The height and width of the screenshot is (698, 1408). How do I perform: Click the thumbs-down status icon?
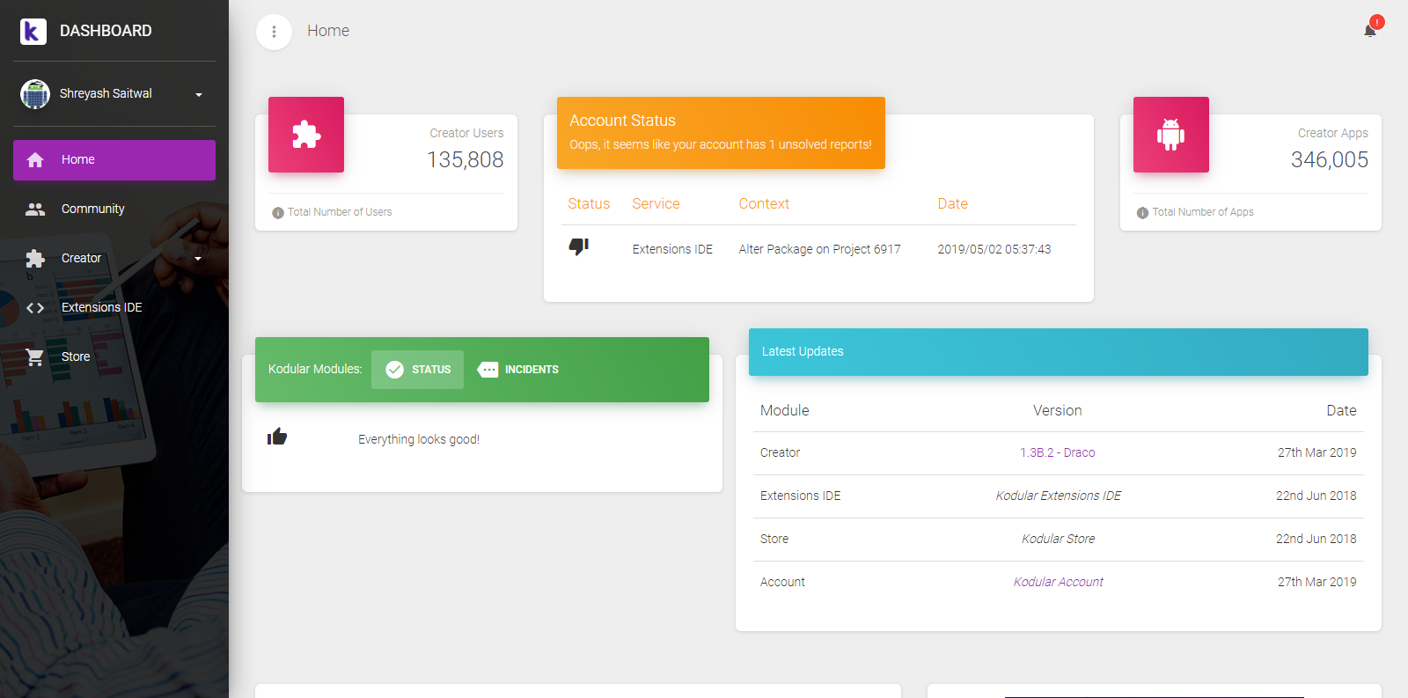click(578, 247)
